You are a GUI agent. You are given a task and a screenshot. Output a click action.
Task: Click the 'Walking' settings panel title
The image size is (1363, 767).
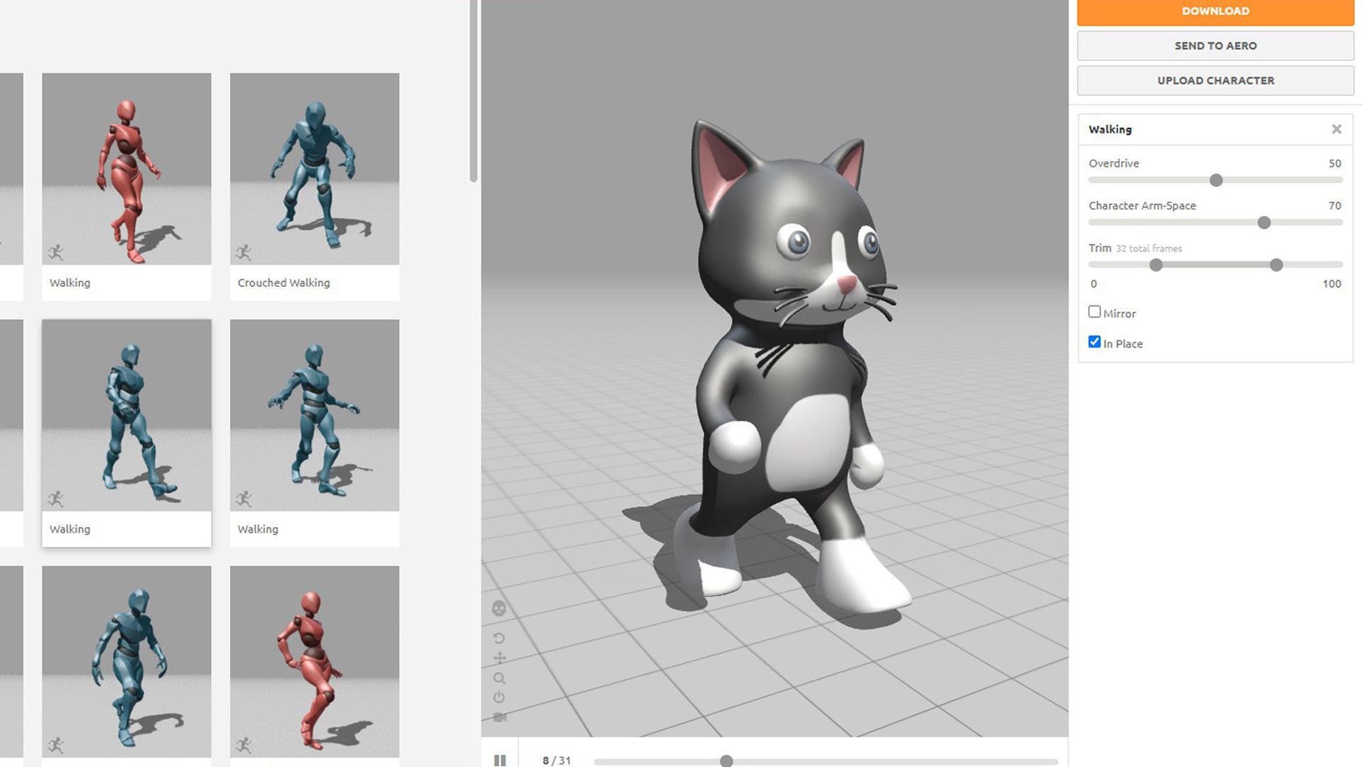(x=1110, y=129)
